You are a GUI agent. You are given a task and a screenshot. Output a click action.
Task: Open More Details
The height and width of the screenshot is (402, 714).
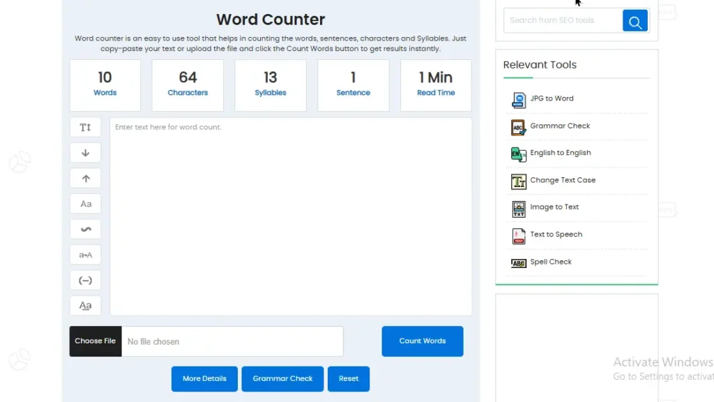click(x=204, y=378)
